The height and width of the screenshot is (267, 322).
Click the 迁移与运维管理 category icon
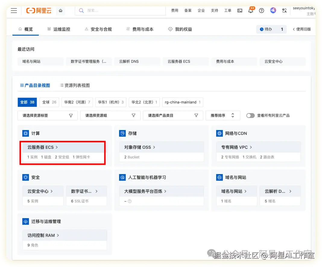(26, 221)
